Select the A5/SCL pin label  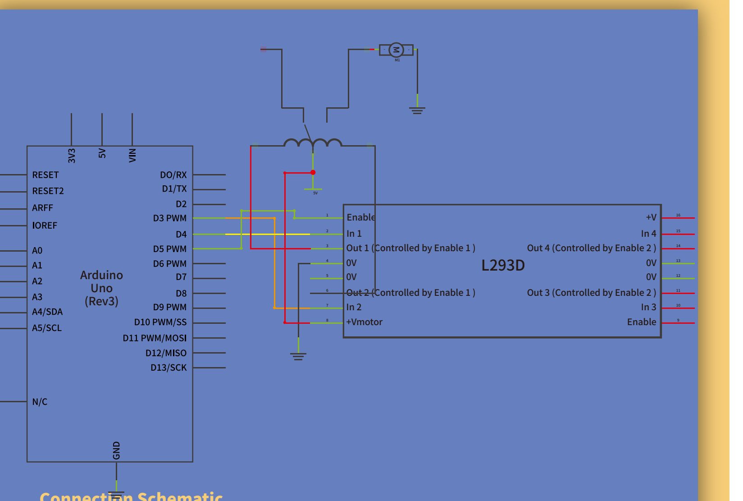(x=47, y=328)
